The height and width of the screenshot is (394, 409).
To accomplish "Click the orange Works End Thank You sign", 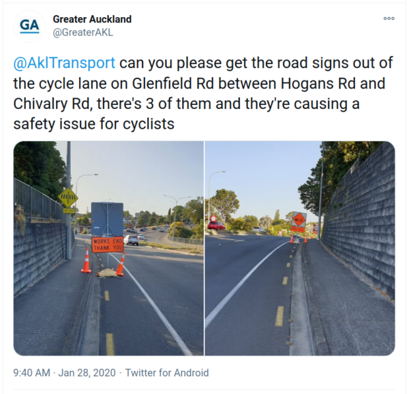I will (108, 245).
